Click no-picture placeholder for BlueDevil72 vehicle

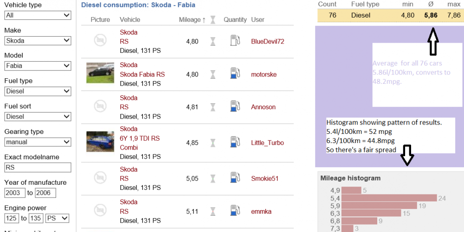click(x=100, y=40)
